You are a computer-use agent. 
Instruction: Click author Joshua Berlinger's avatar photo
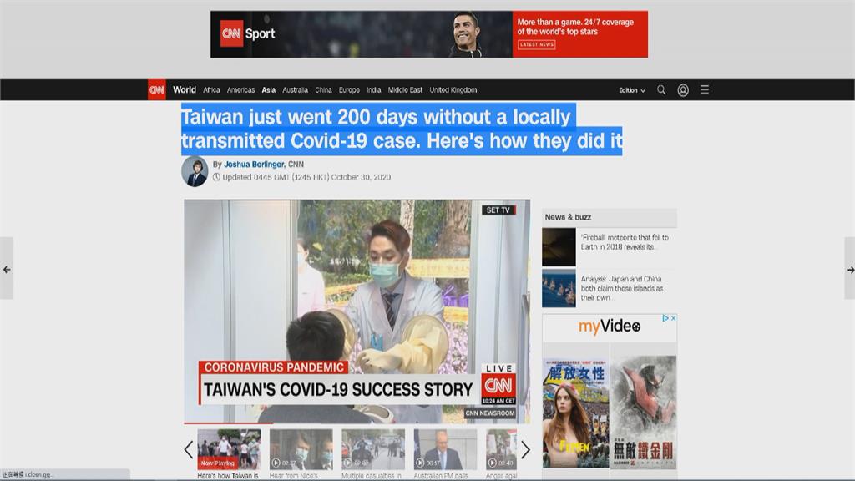pyautogui.click(x=195, y=171)
